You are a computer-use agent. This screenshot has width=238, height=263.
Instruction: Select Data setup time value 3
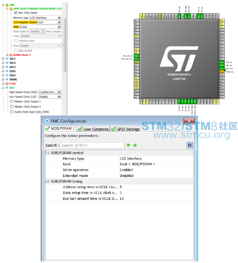[121, 193]
